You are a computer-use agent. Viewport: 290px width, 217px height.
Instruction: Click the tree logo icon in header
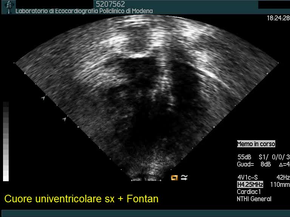tap(9, 7)
